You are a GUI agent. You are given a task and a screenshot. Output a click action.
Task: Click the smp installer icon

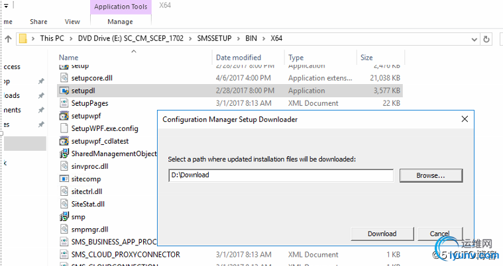tap(64, 216)
